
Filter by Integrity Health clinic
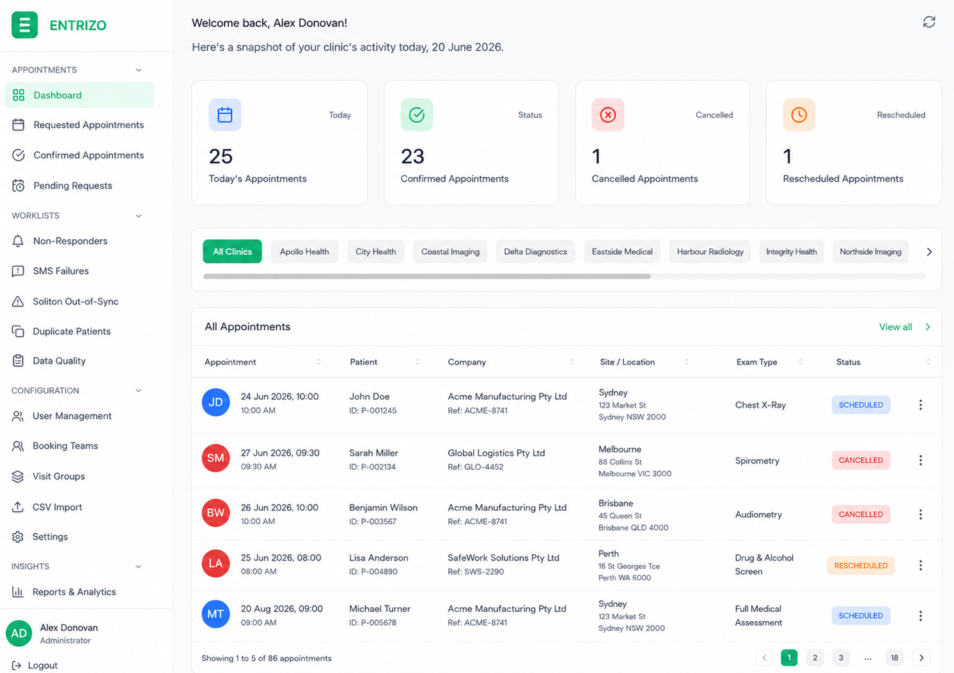click(x=792, y=252)
